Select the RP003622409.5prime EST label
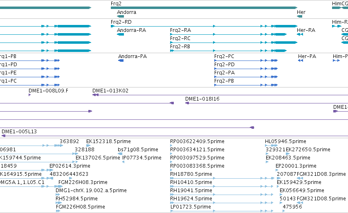Screen dimensions: 348x213 [x=197, y=141]
